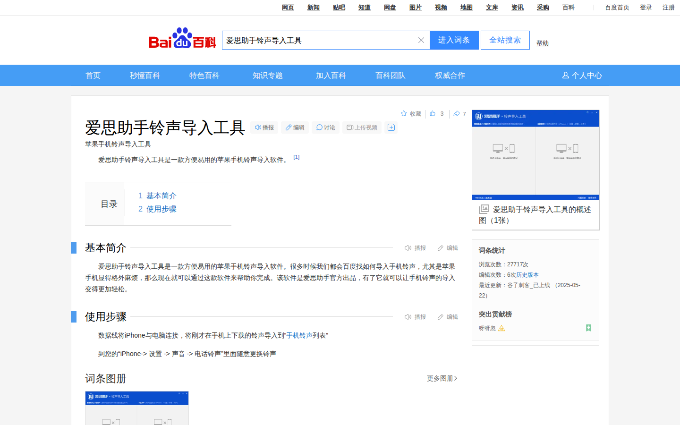Click the 注册 link
The height and width of the screenshot is (425, 680).
click(669, 8)
